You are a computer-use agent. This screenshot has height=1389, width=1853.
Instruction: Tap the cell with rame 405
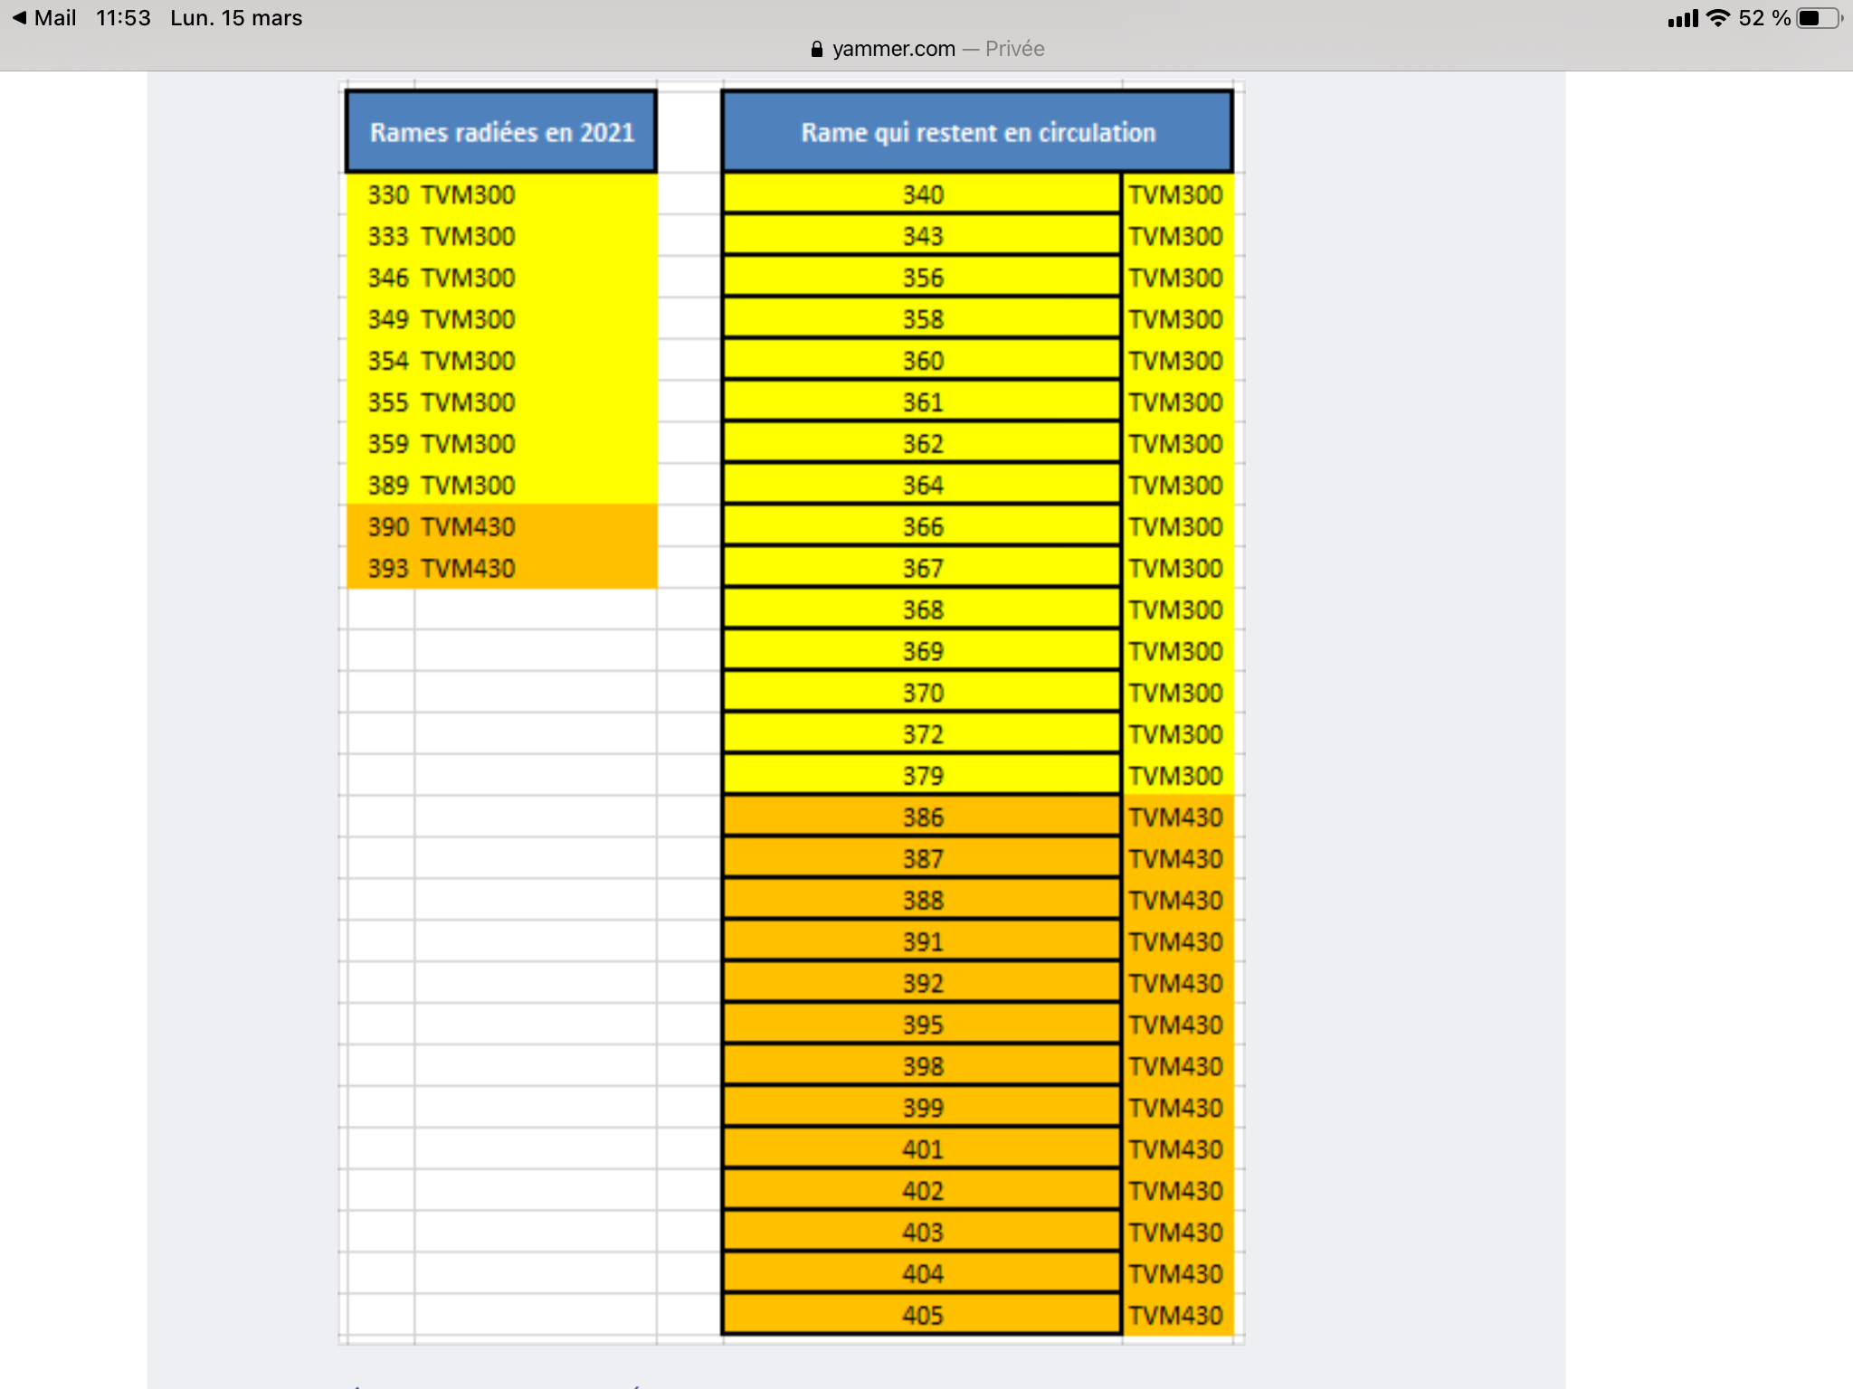click(922, 1316)
